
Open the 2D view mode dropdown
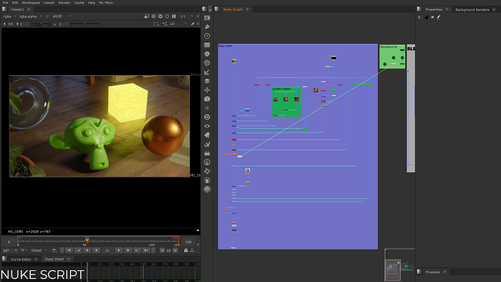tap(178, 24)
